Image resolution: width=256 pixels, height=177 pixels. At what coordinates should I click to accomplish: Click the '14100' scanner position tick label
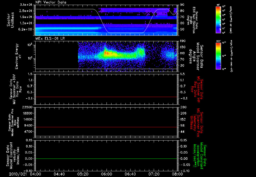pyautogui.click(x=27, y=119)
